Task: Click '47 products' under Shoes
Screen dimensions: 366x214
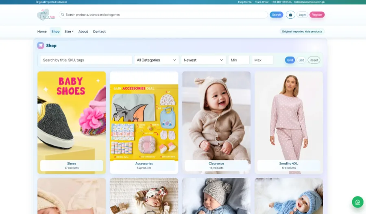Action: coord(72,168)
